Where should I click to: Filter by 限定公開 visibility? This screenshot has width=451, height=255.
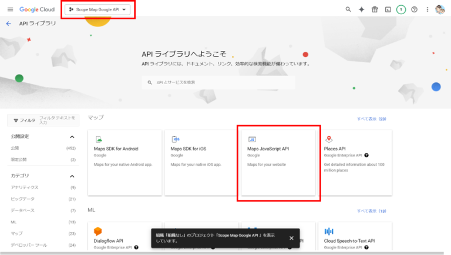19,159
